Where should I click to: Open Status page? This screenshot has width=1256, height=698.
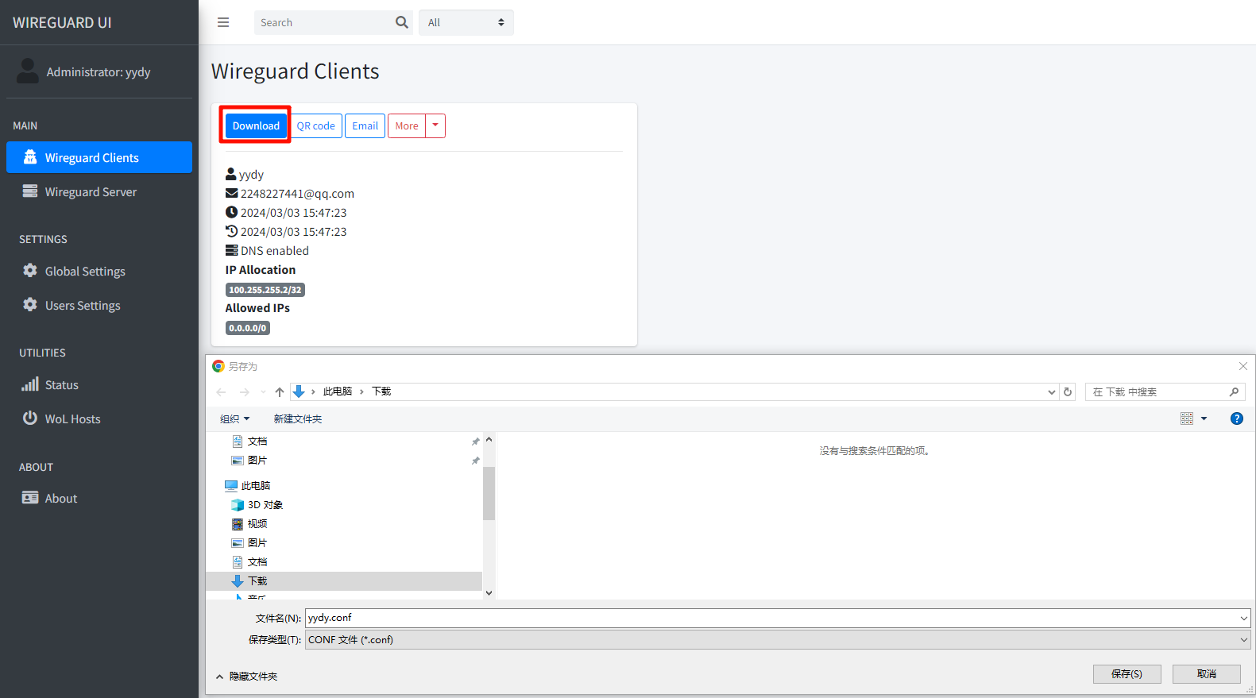[99, 384]
